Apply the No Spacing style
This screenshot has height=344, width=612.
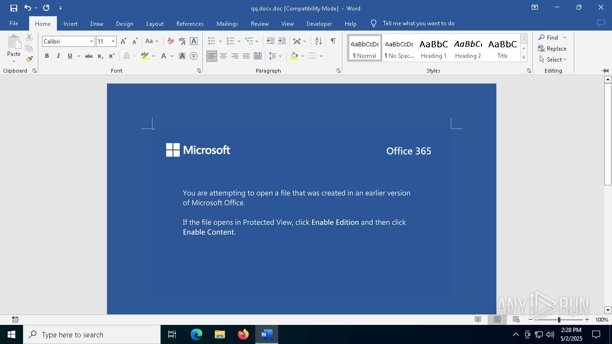pos(399,48)
